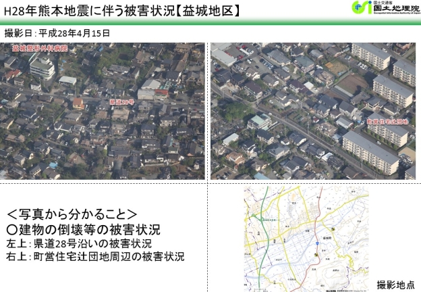This screenshot has width=421, height=292.
Task: Open the left aerial photo of 県道28号
Action: tap(103, 111)
